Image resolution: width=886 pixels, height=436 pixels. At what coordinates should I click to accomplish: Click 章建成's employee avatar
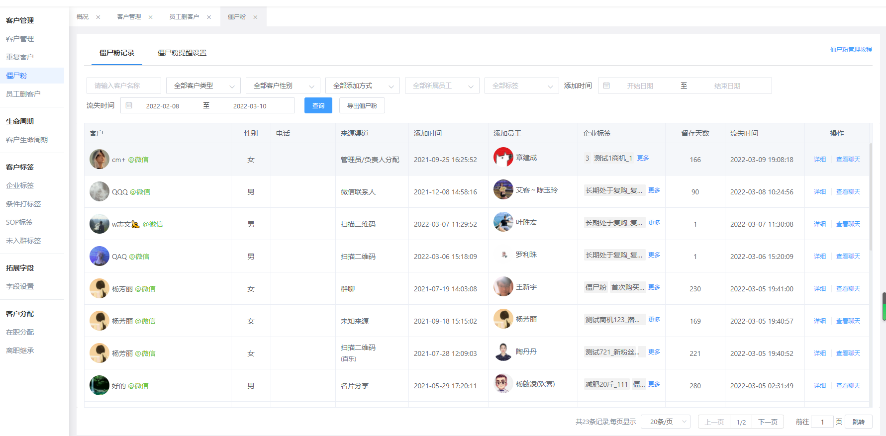[503, 158]
